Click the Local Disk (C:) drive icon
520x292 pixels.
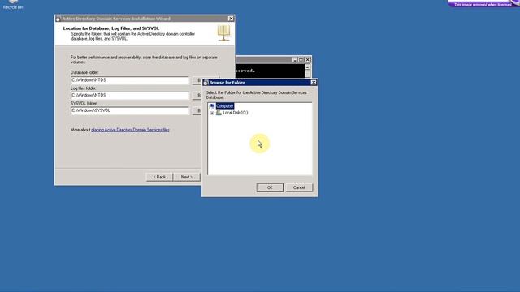tap(219, 113)
